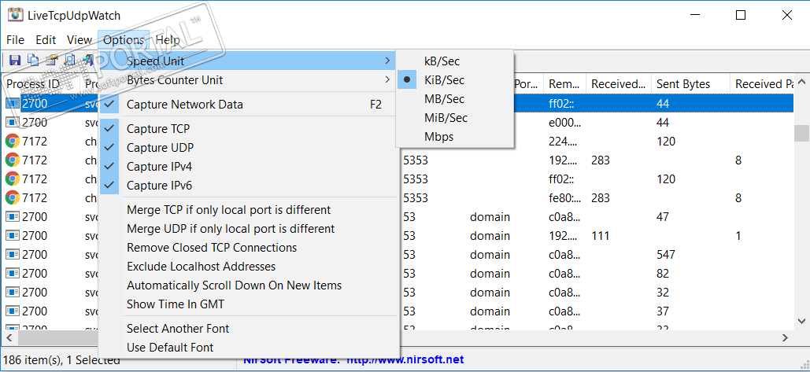Toggle Capture IPv6

[x=249, y=186]
